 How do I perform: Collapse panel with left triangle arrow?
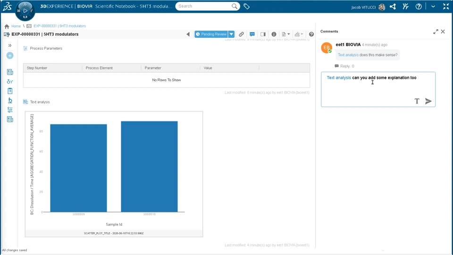tap(188, 34)
